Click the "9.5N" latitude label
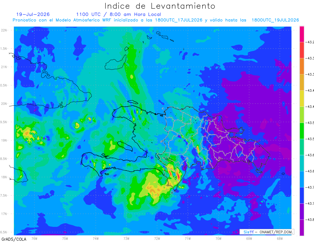 click(x=4, y=122)
